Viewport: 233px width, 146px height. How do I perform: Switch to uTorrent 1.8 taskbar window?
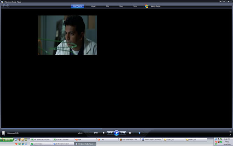41,144
